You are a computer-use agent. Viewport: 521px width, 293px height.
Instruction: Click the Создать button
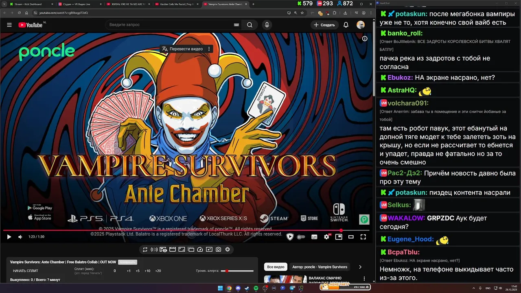tap(324, 25)
